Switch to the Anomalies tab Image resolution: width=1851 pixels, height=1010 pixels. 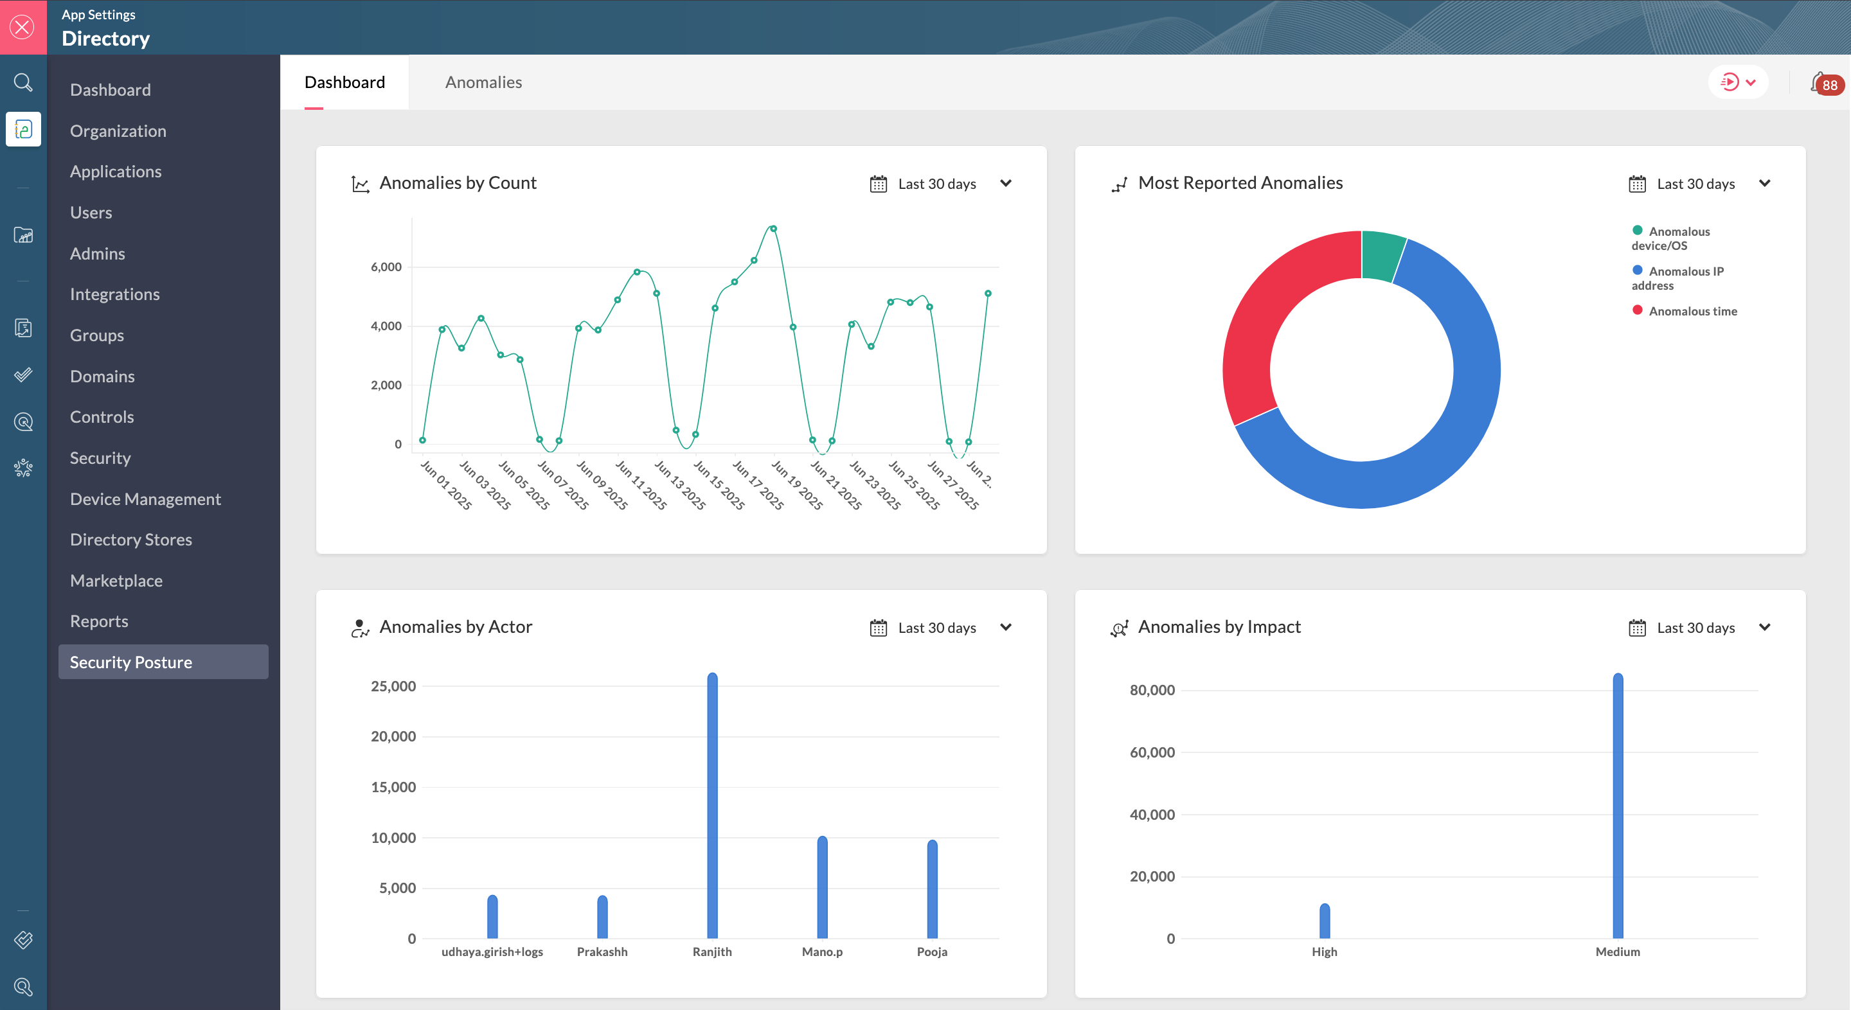[x=483, y=83]
